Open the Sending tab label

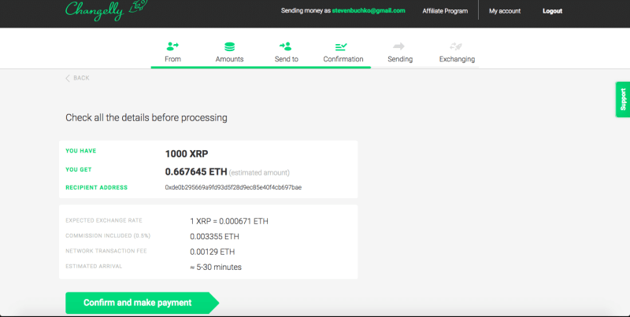click(x=400, y=59)
